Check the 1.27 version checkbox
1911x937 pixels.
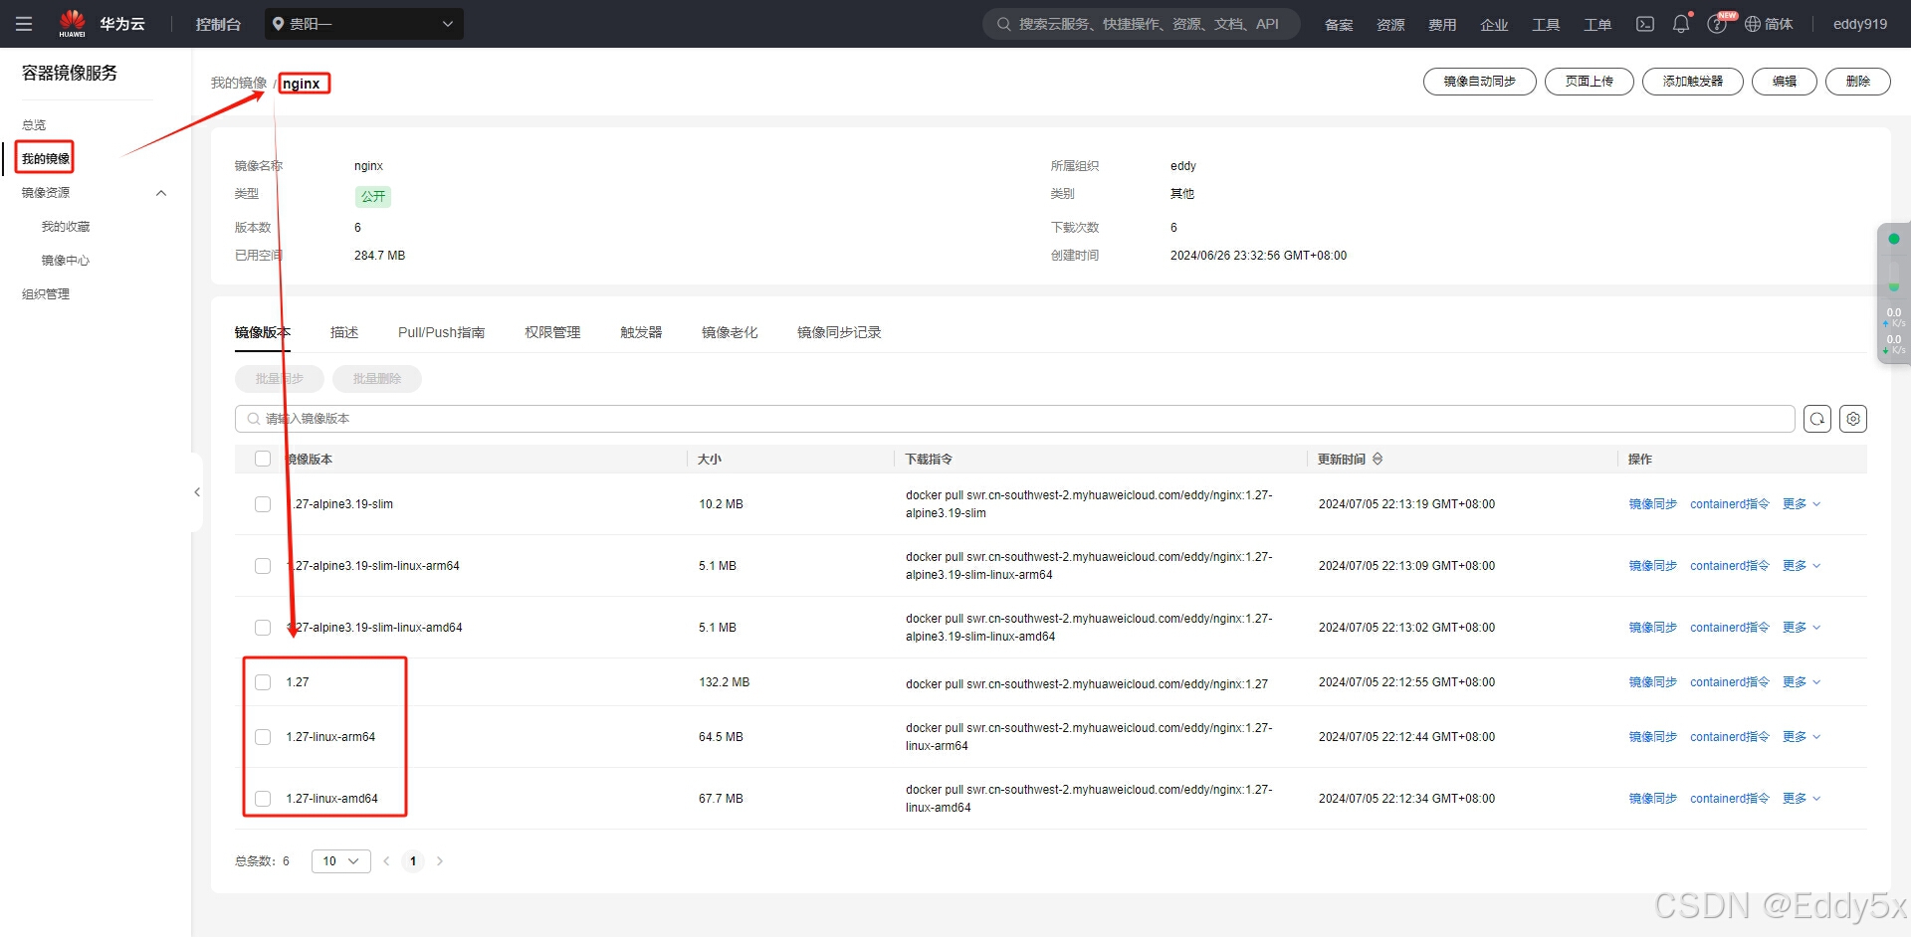[x=263, y=682]
